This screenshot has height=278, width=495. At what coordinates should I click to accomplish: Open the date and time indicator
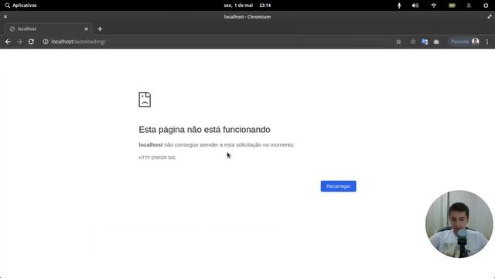247,5
